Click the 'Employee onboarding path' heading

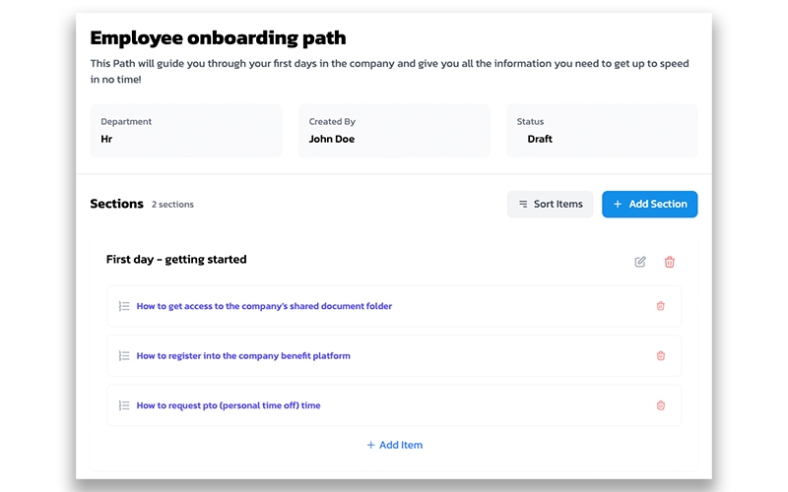218,38
